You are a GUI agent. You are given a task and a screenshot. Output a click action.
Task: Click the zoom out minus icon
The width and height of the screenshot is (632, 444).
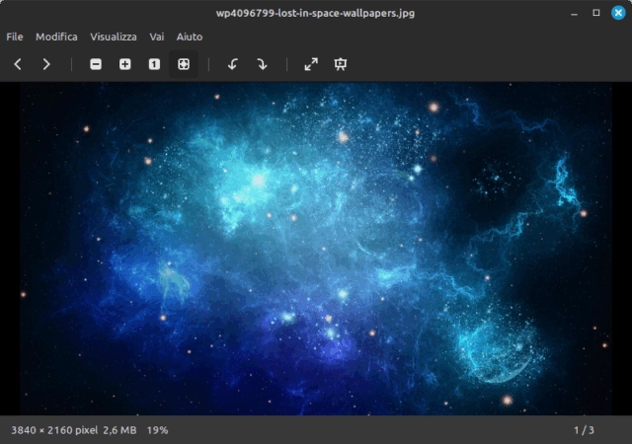[x=96, y=64]
